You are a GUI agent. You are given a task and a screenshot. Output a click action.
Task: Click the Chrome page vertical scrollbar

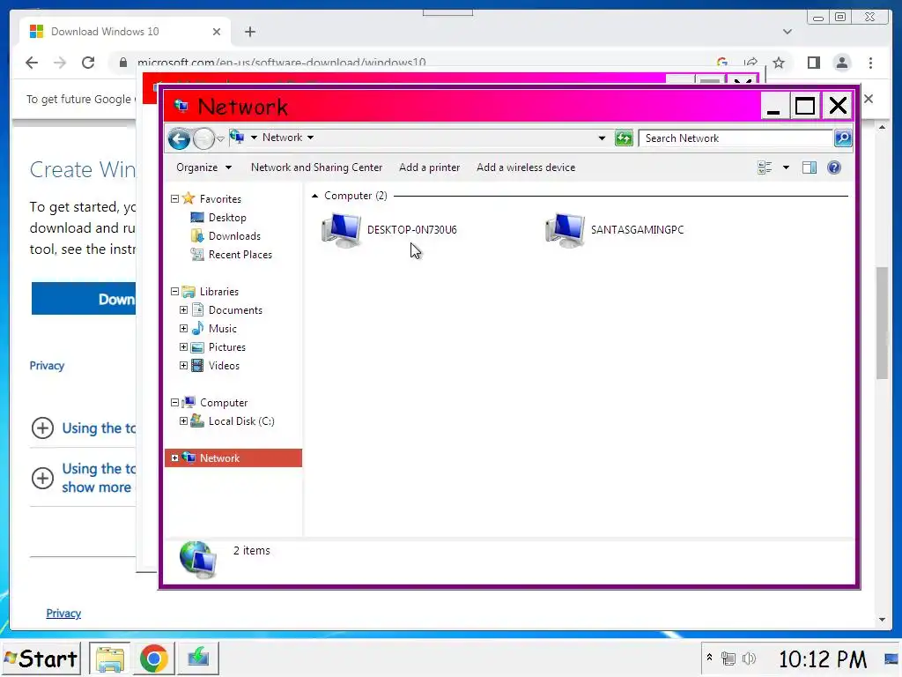click(x=883, y=323)
